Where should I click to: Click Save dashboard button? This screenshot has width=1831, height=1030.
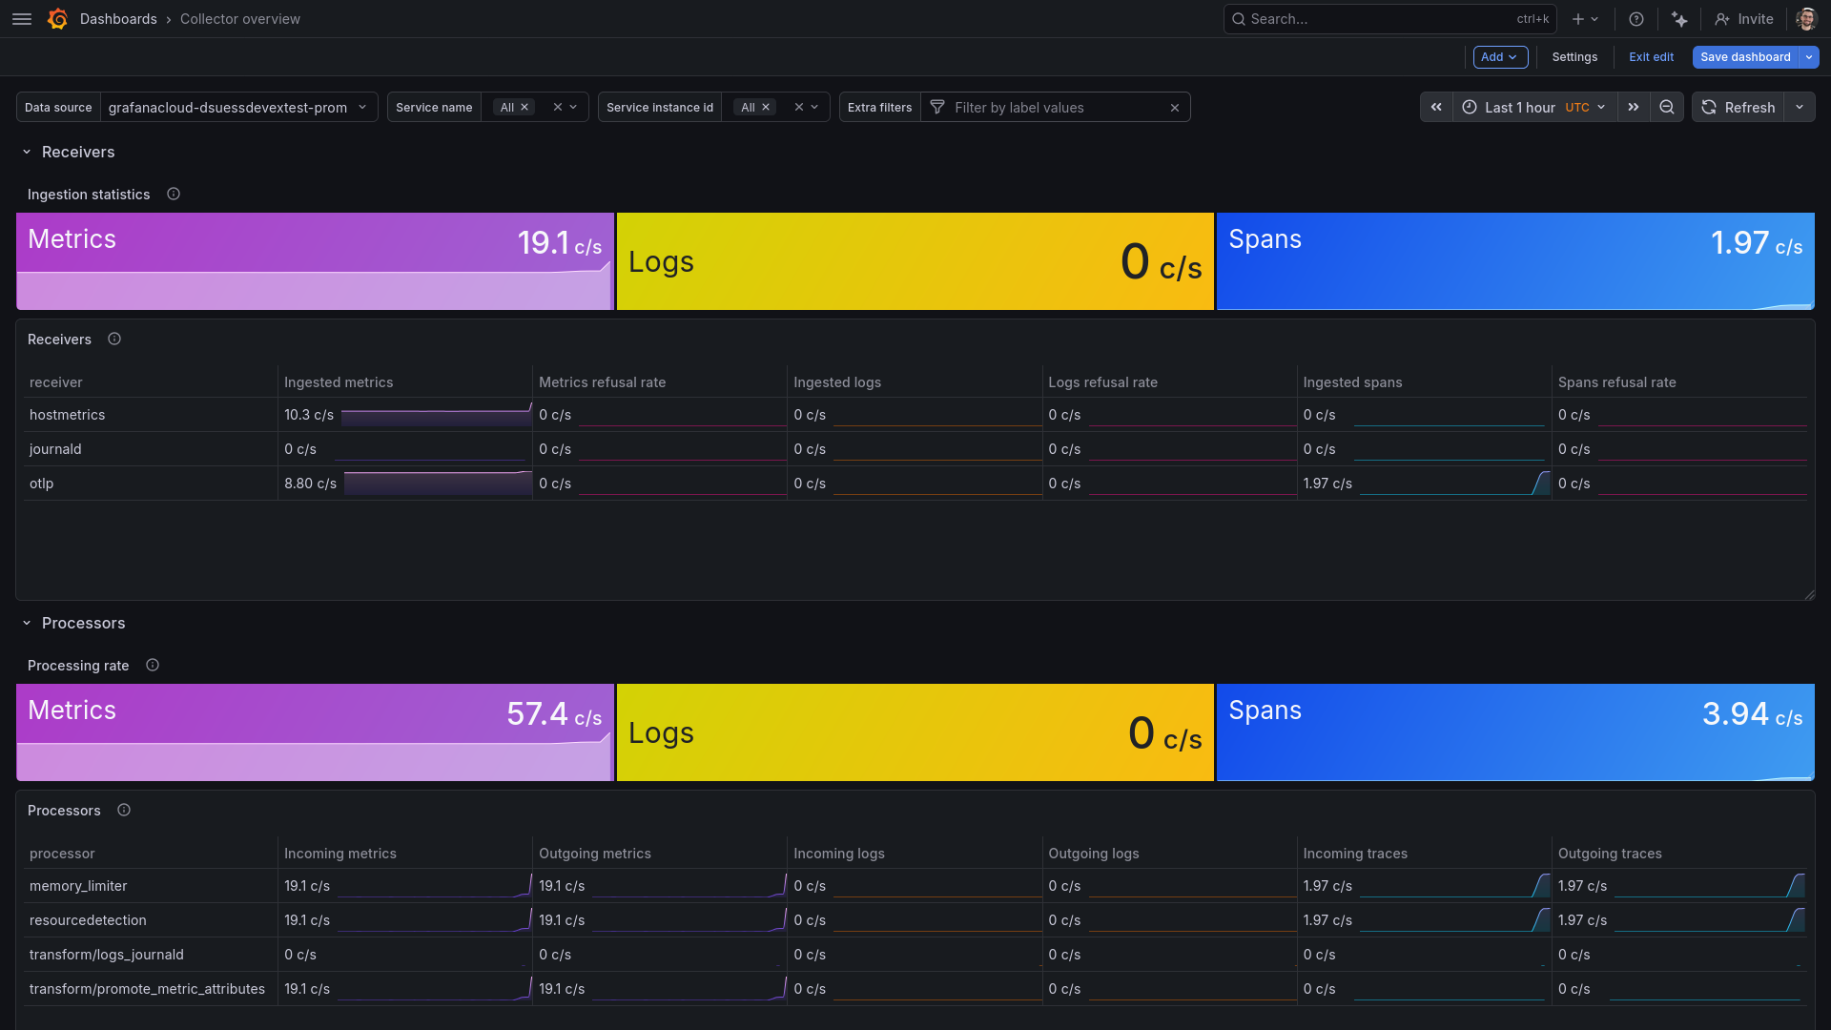[1745, 57]
